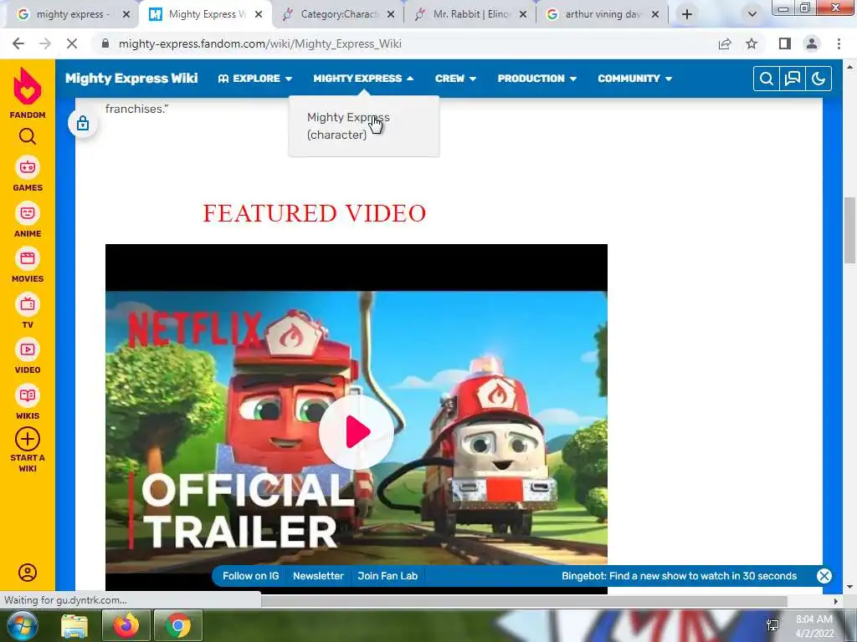Close the arthur vining davis tab
This screenshot has width=857, height=642.
pos(655,15)
